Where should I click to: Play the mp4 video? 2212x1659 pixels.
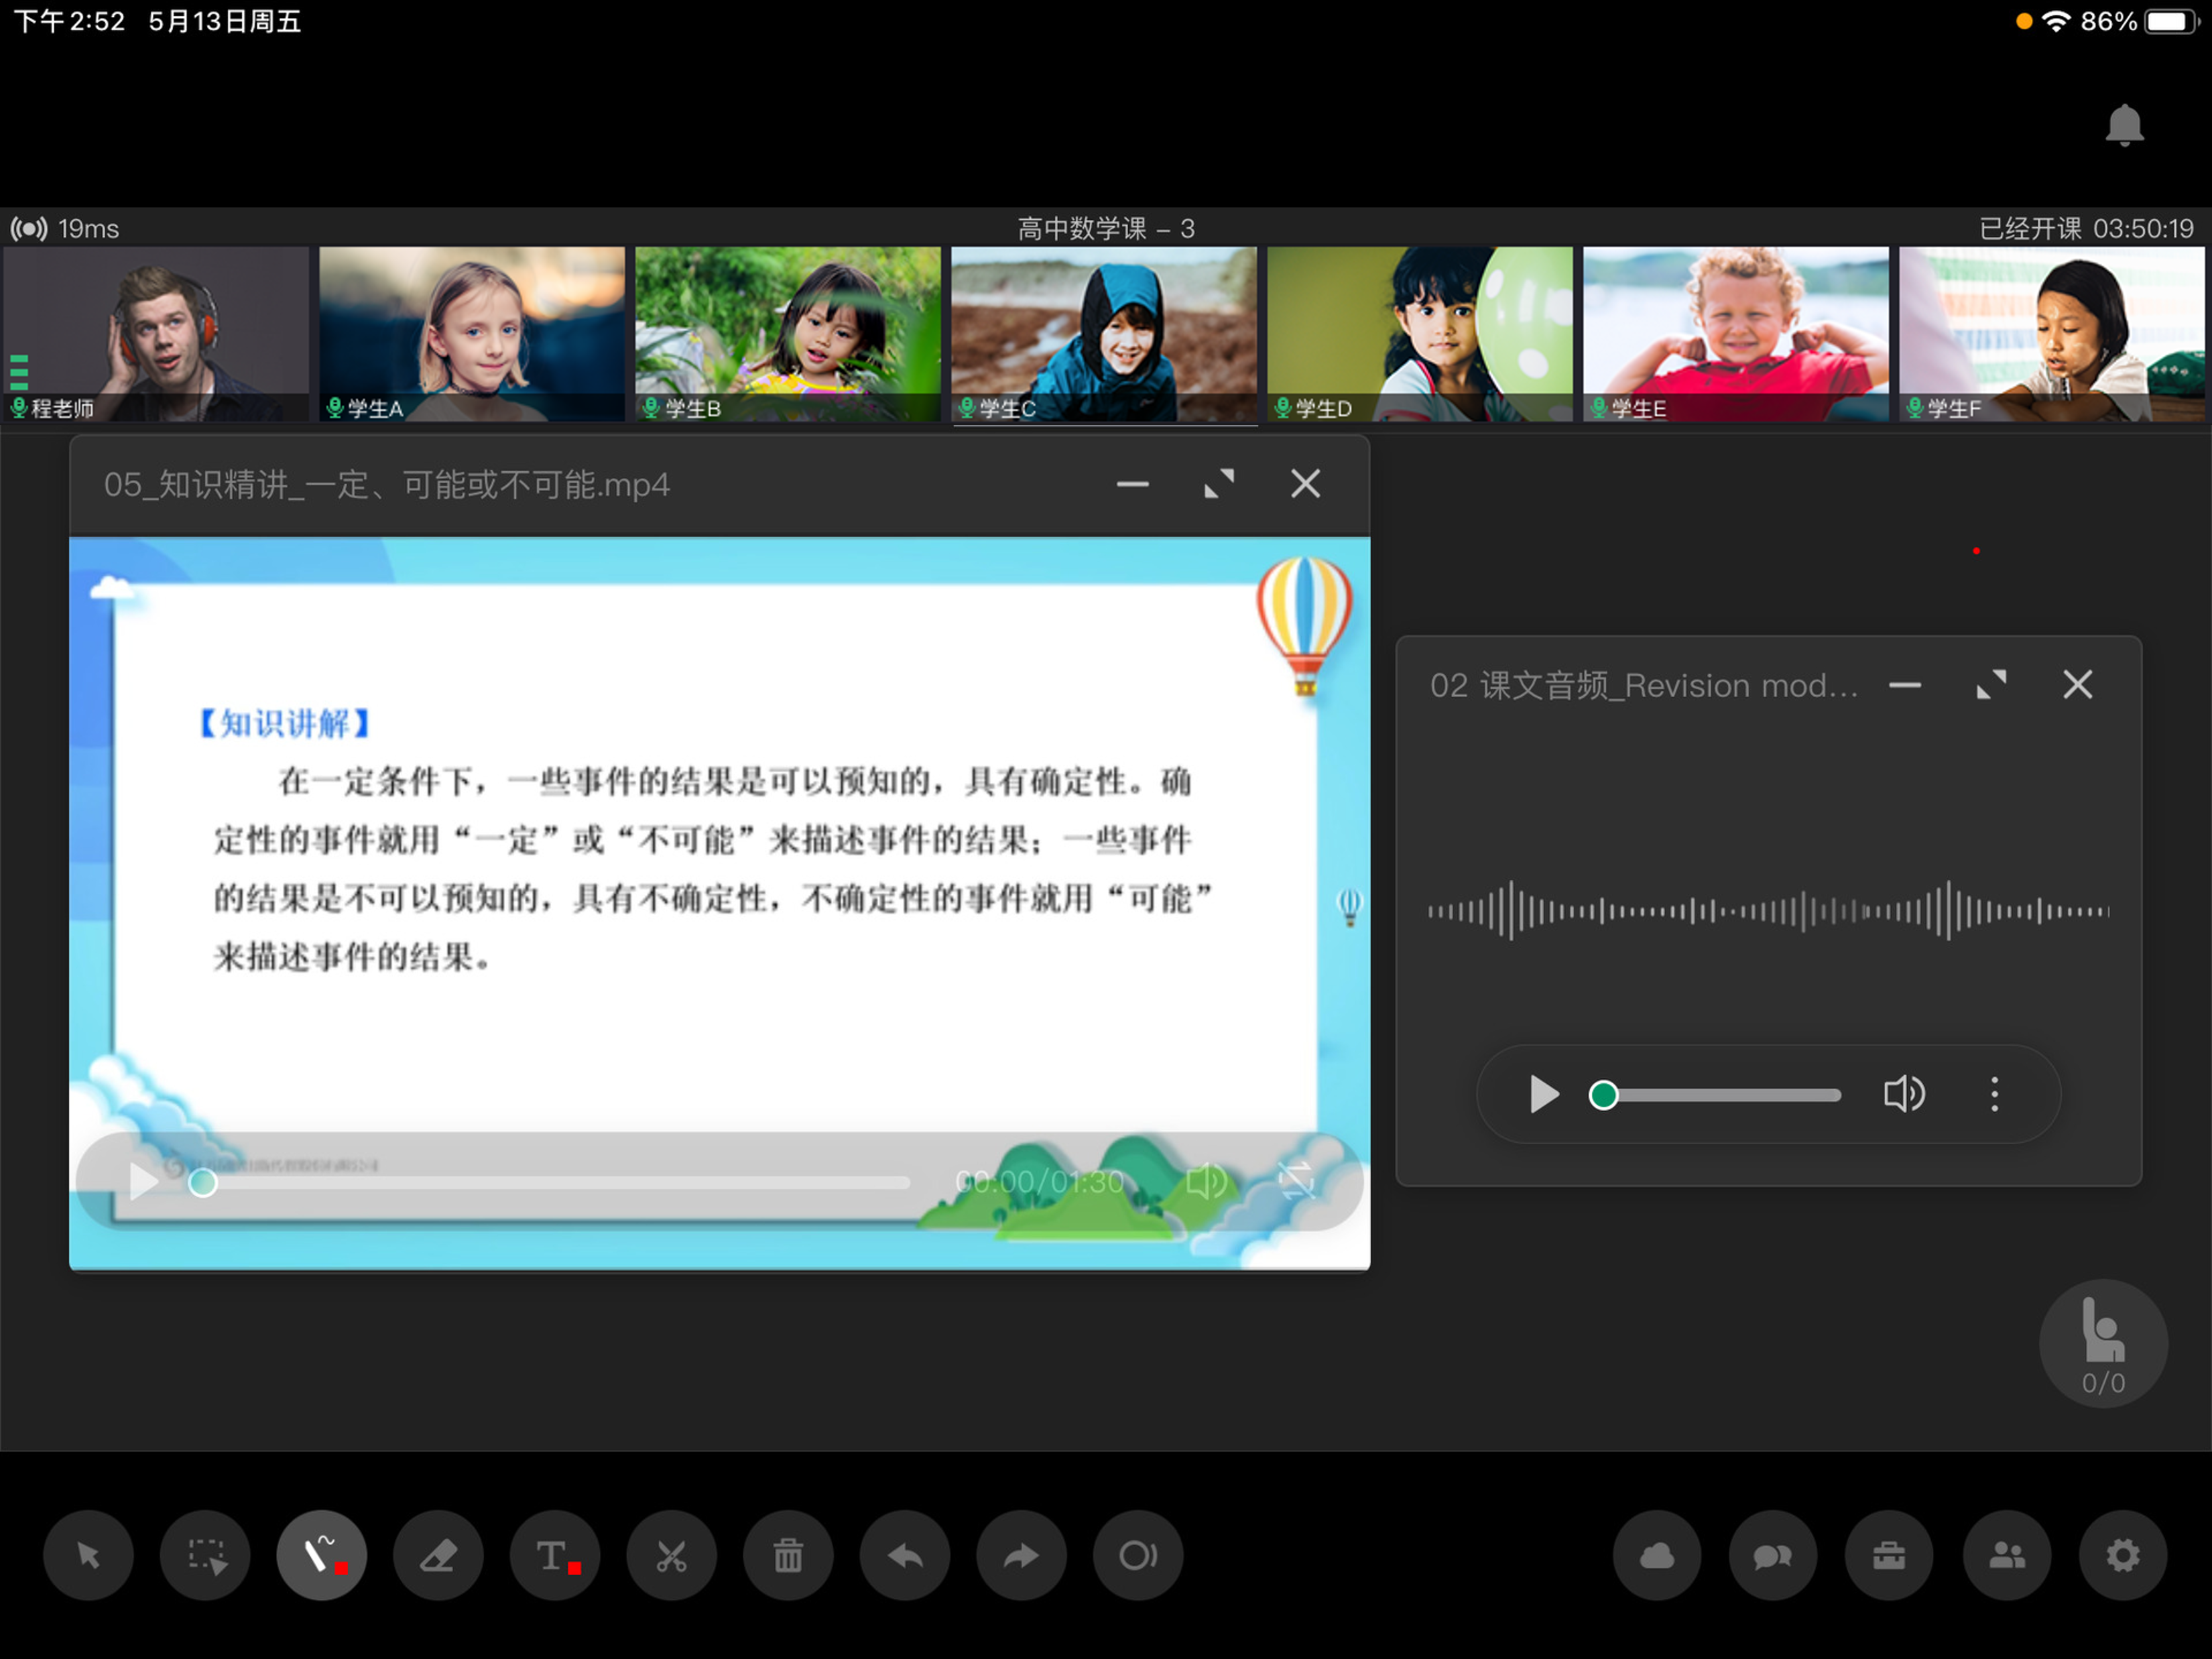point(144,1182)
